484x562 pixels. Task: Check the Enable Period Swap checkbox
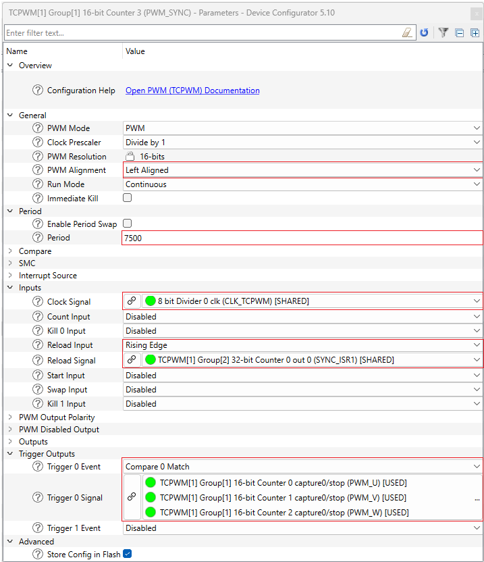coord(128,224)
